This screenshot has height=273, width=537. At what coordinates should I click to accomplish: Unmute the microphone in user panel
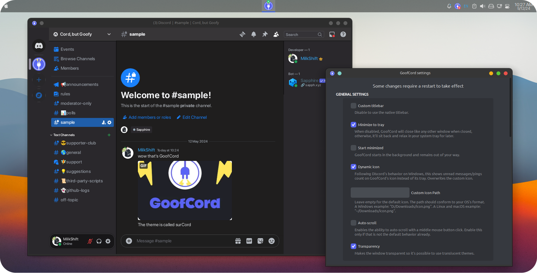tap(90, 241)
